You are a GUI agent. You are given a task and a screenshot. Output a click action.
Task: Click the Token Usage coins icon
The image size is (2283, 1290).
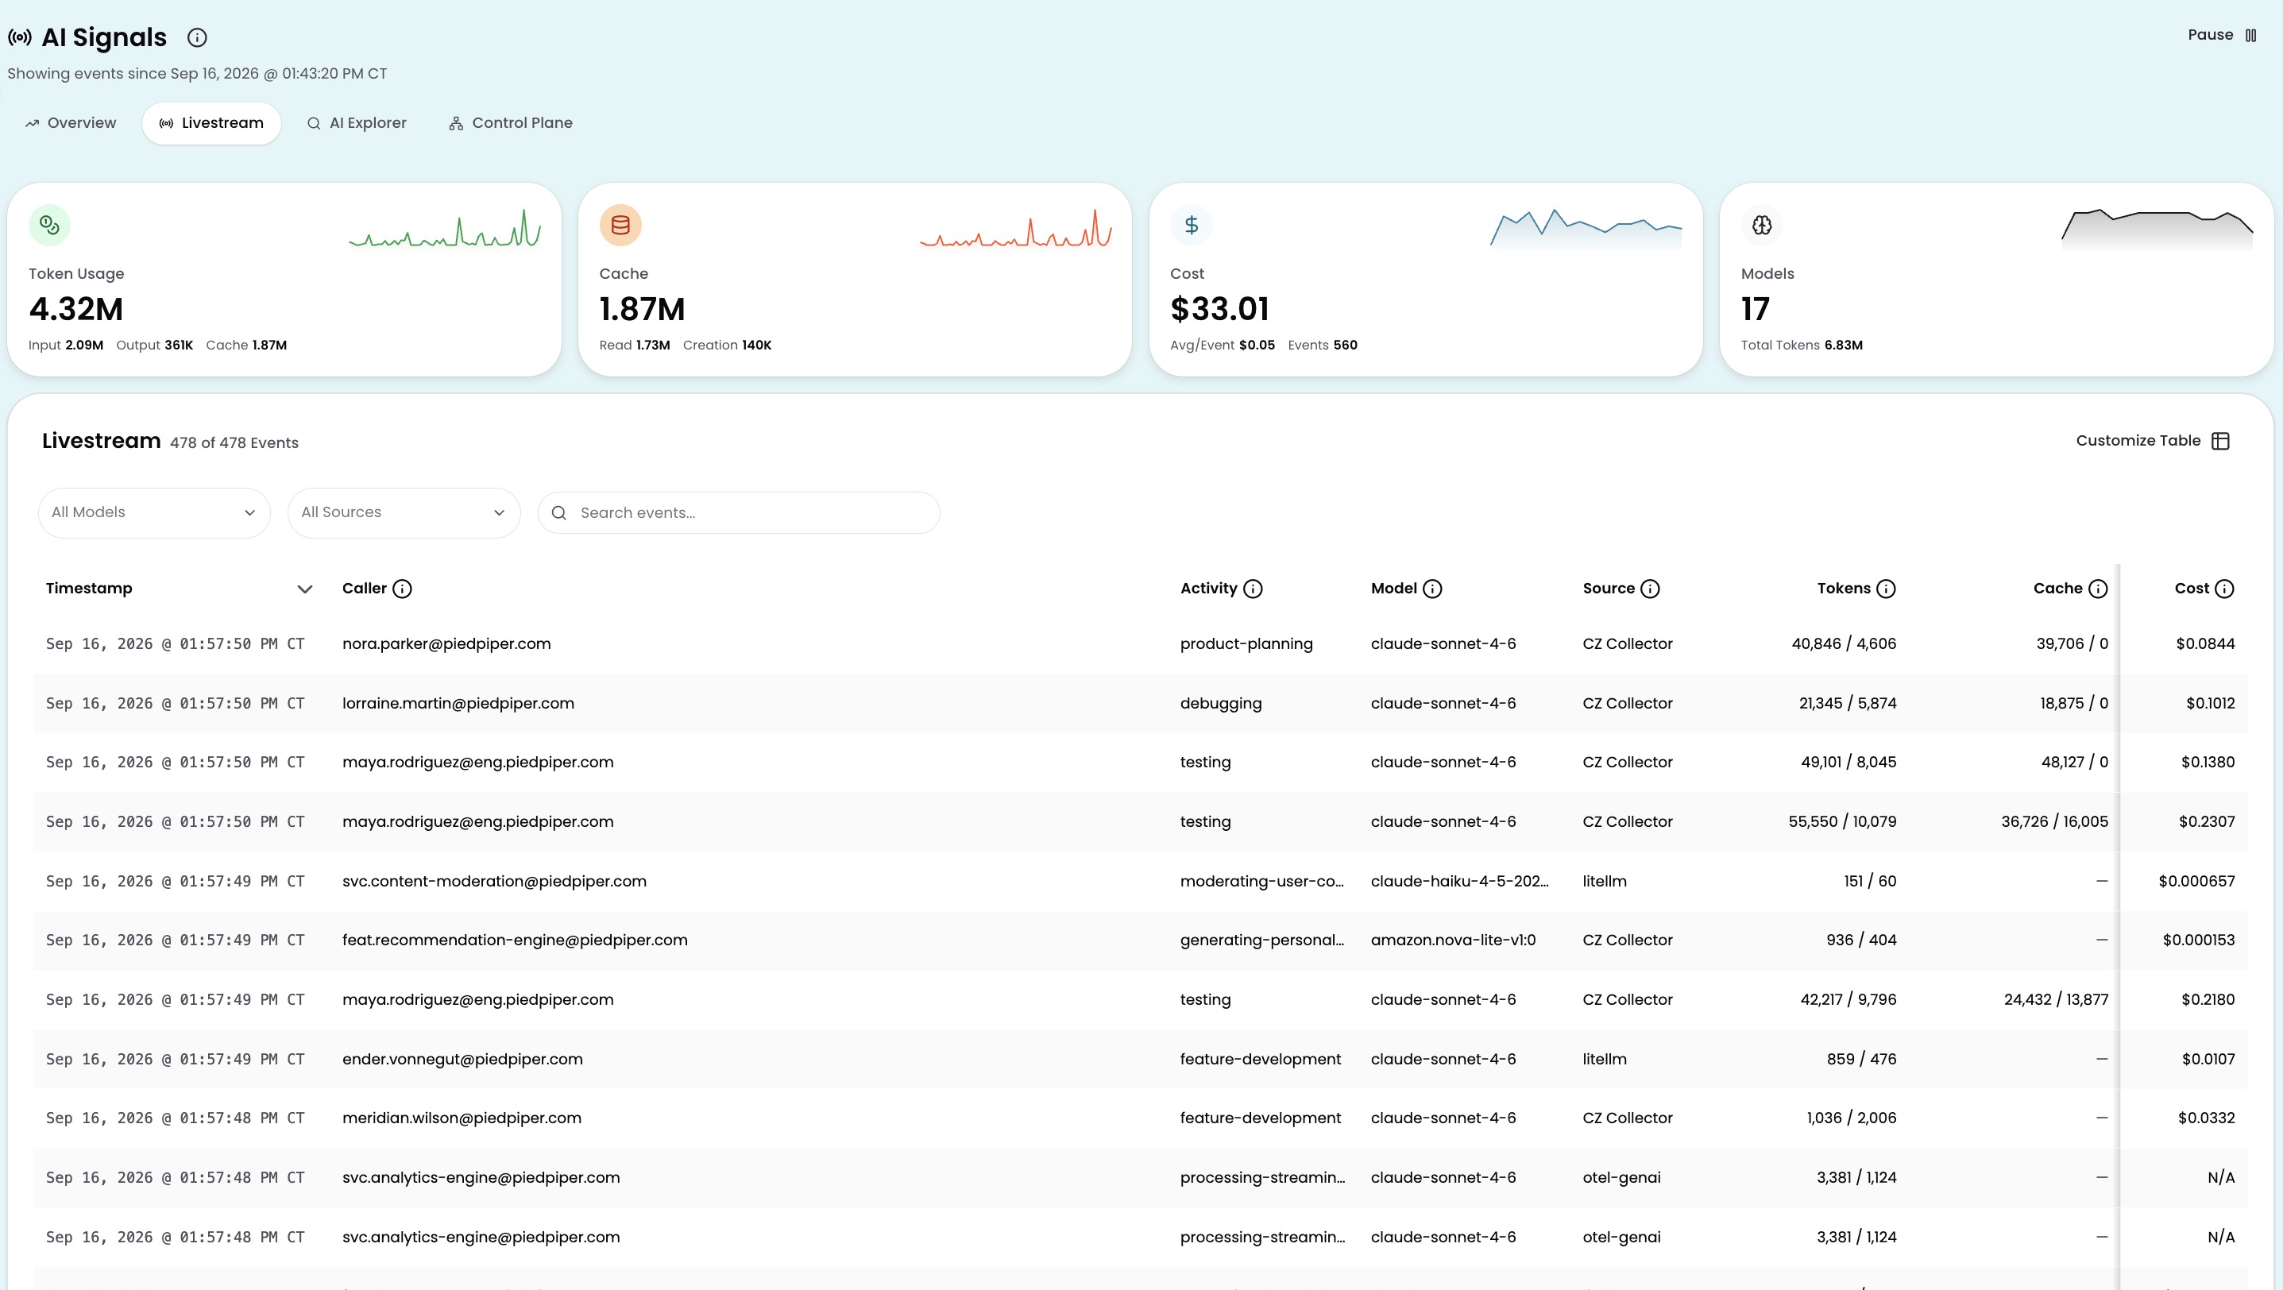point(49,225)
